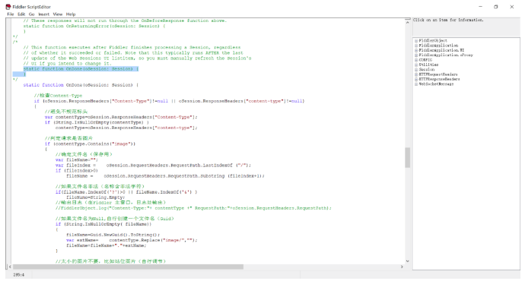Click the vertical scrollbar down arrow

(408, 261)
